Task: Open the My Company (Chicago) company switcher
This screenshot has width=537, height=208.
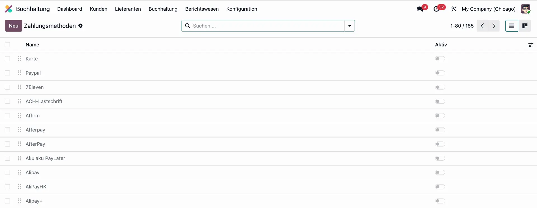Action: 489,9
